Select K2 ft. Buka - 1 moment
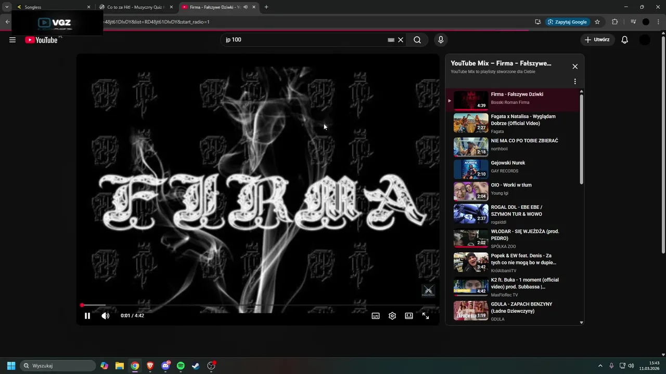This screenshot has height=374, width=666. [x=513, y=287]
